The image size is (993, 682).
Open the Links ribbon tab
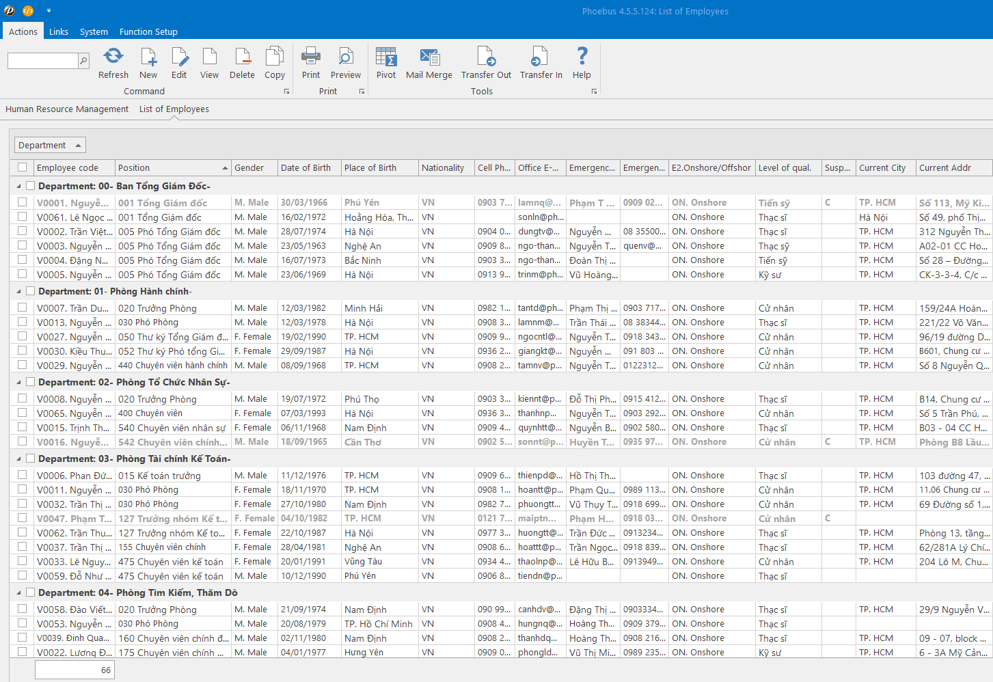coord(59,31)
